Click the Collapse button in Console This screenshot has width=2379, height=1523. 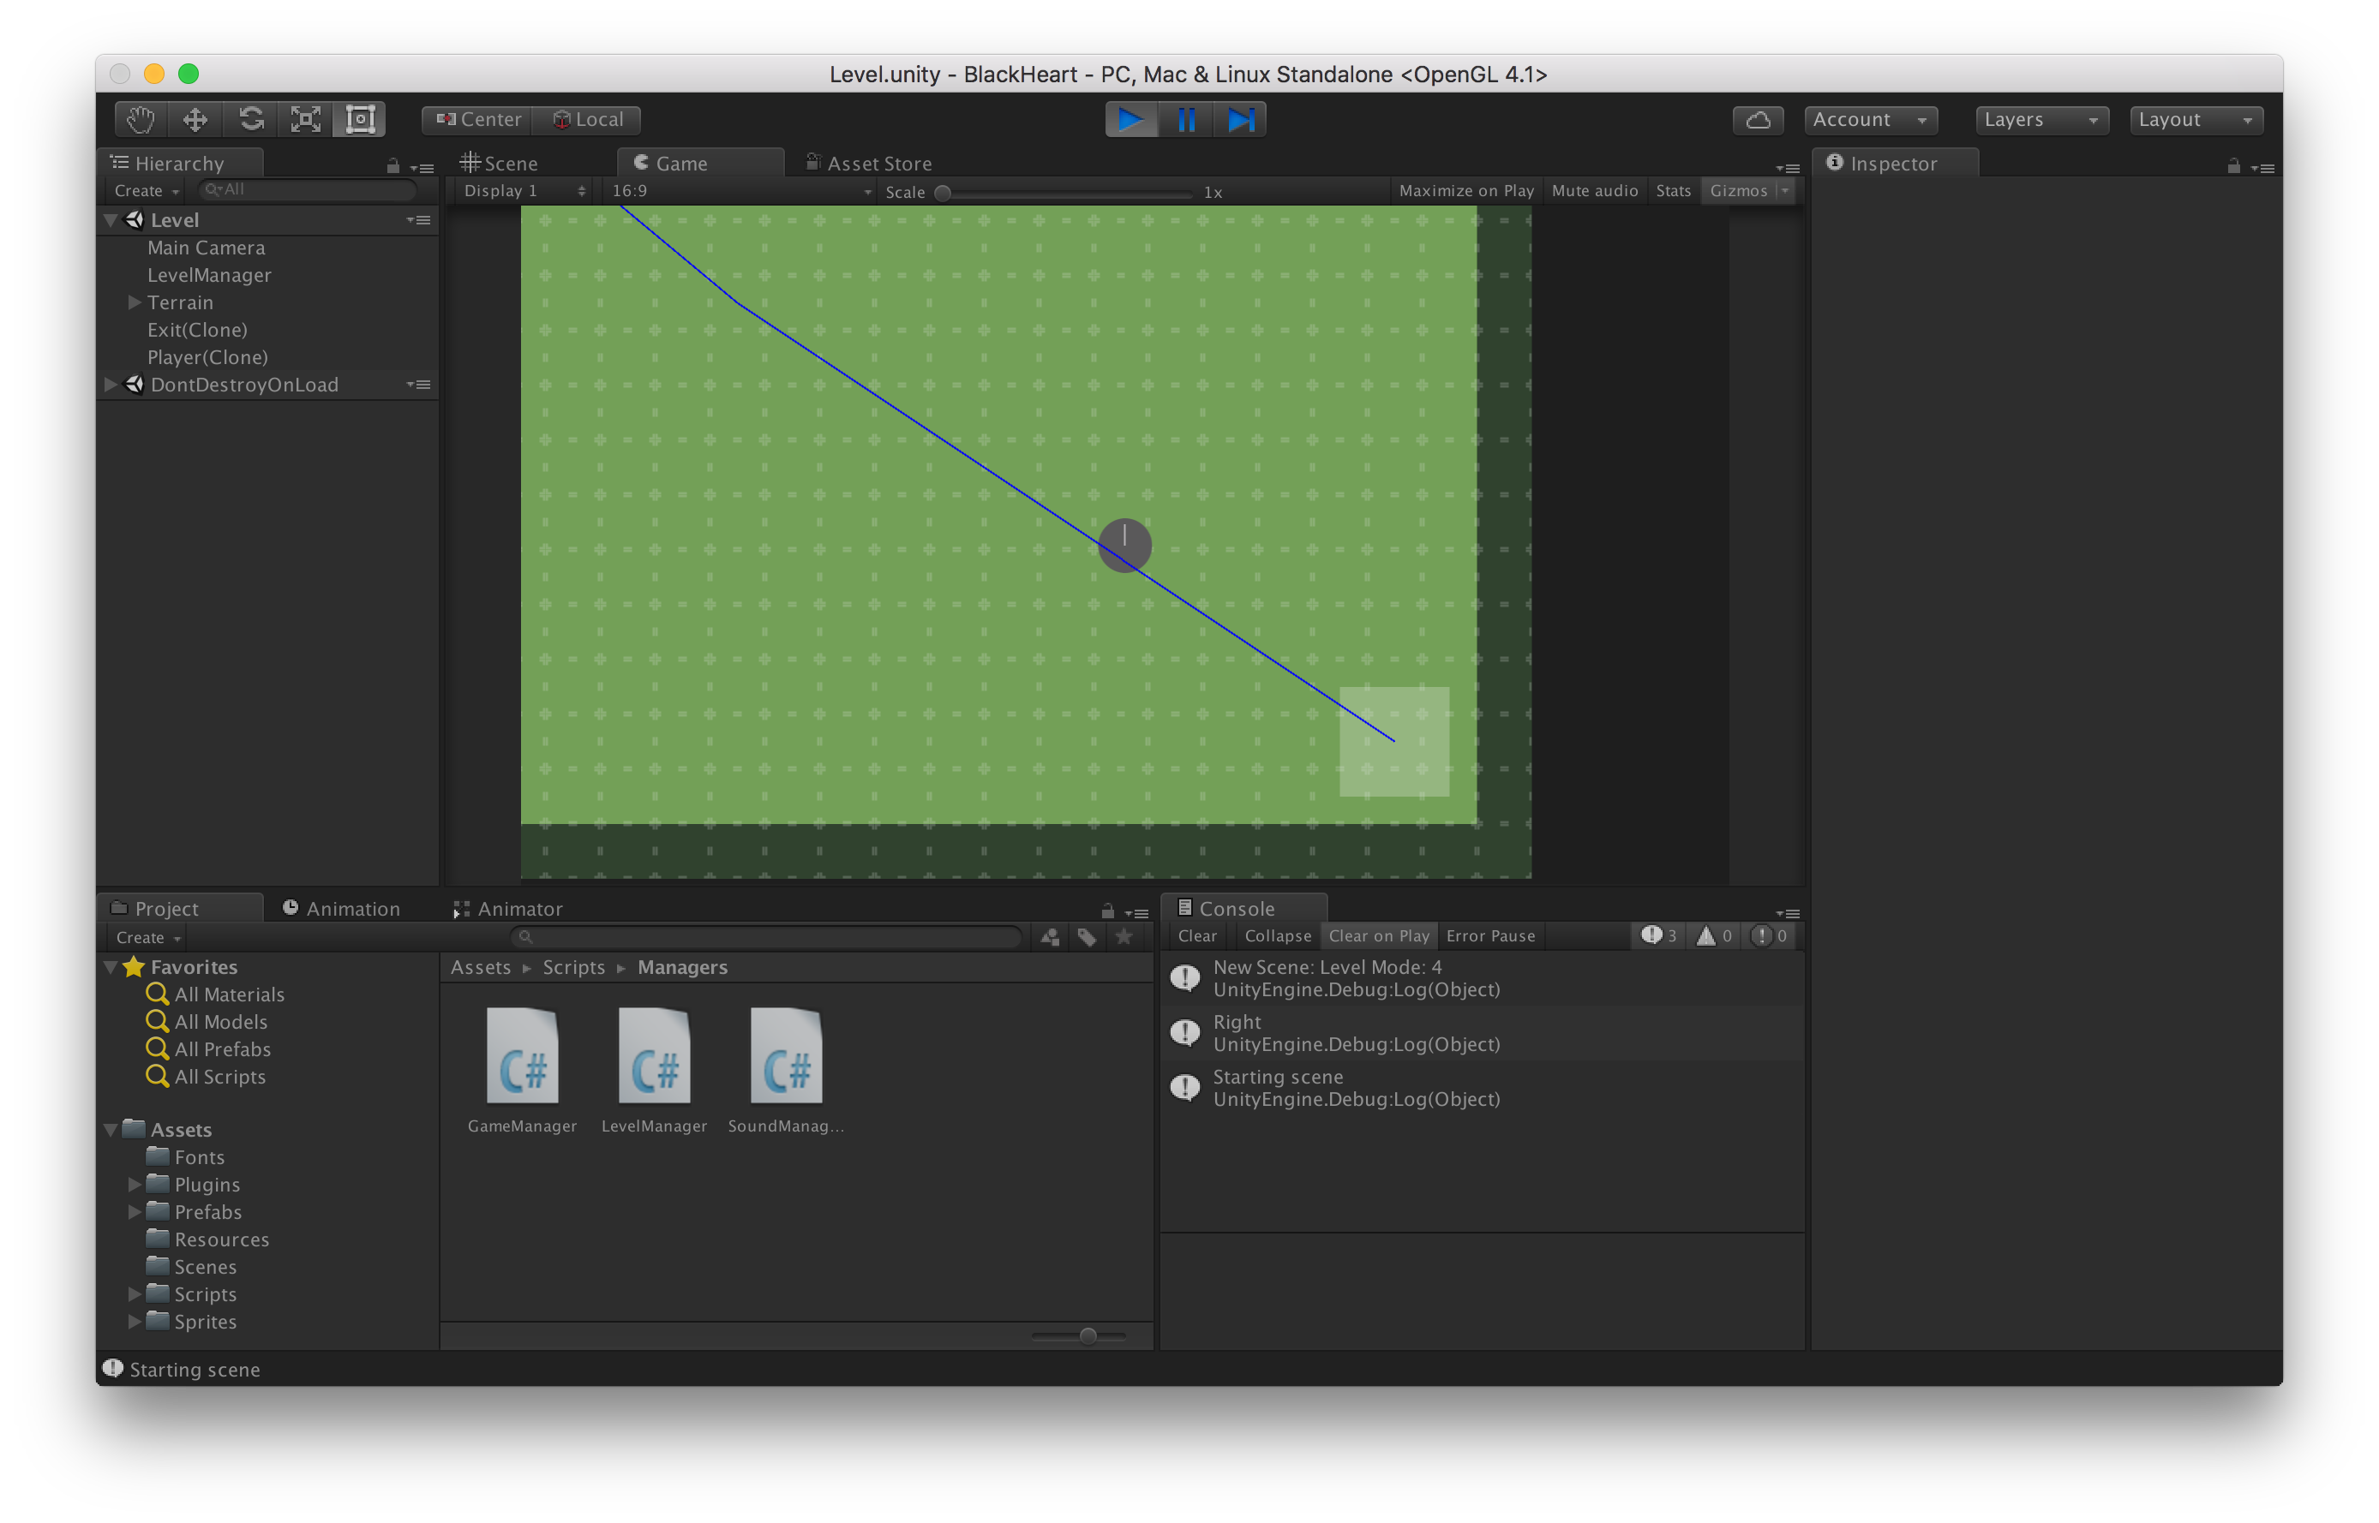[x=1277, y=935]
